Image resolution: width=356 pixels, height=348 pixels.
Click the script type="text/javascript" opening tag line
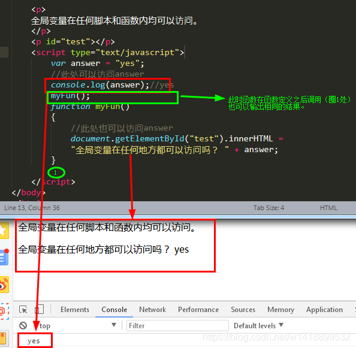click(108, 53)
